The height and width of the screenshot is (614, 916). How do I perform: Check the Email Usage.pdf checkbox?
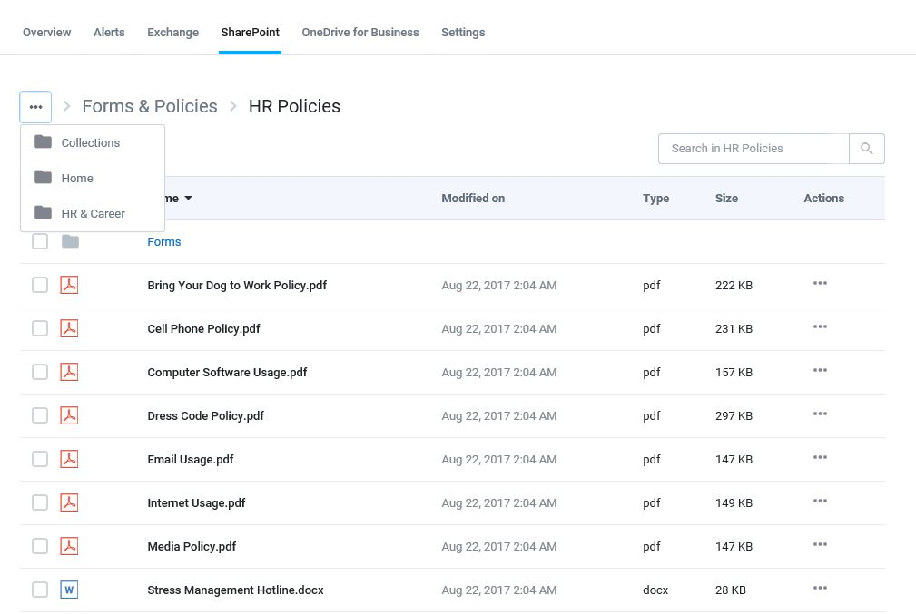tap(40, 459)
